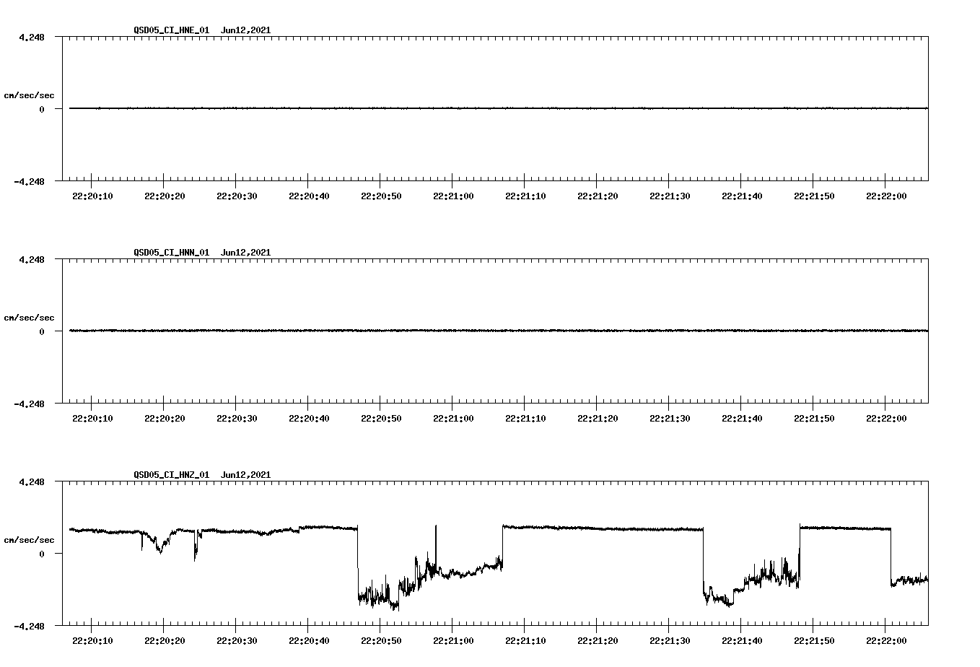Click the 22:21:00 time label under HNE plot
This screenshot has width=980, height=667.
coord(453,196)
